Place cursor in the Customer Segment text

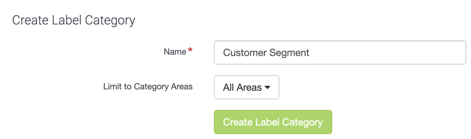(266, 53)
